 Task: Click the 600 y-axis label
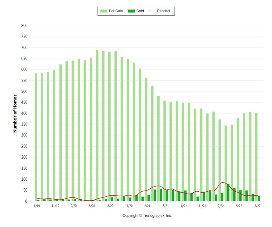(24, 69)
